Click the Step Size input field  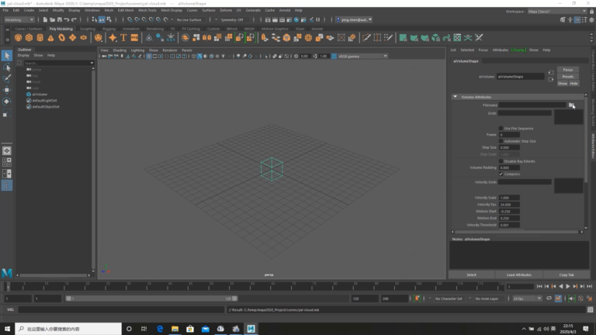point(509,148)
